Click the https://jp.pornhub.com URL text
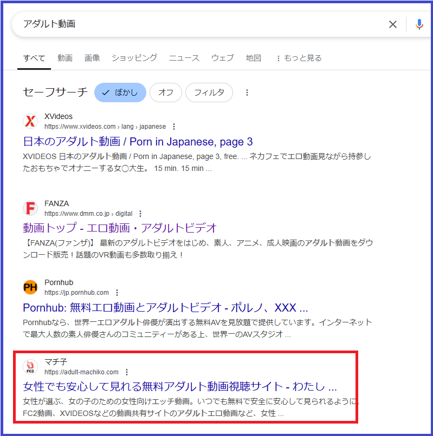Viewport: 433px width, 436px height. click(x=76, y=293)
